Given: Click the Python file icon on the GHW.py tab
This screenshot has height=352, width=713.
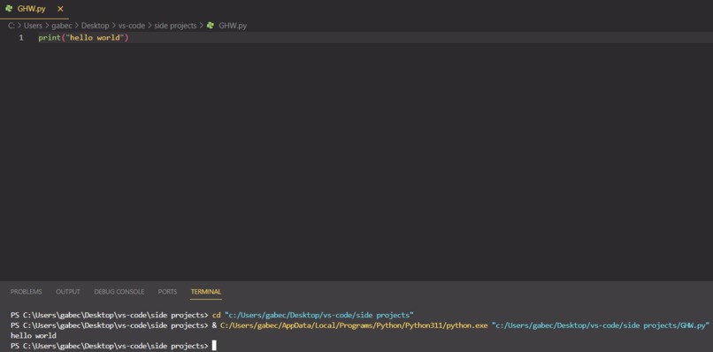Looking at the screenshot, I should 9,9.
